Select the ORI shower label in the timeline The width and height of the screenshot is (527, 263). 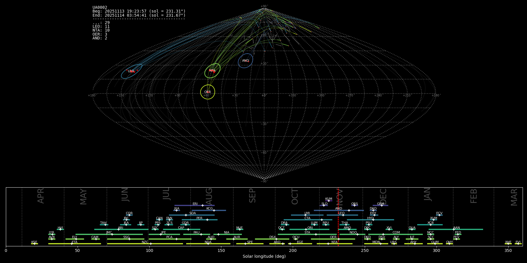pyautogui.click(x=310, y=228)
